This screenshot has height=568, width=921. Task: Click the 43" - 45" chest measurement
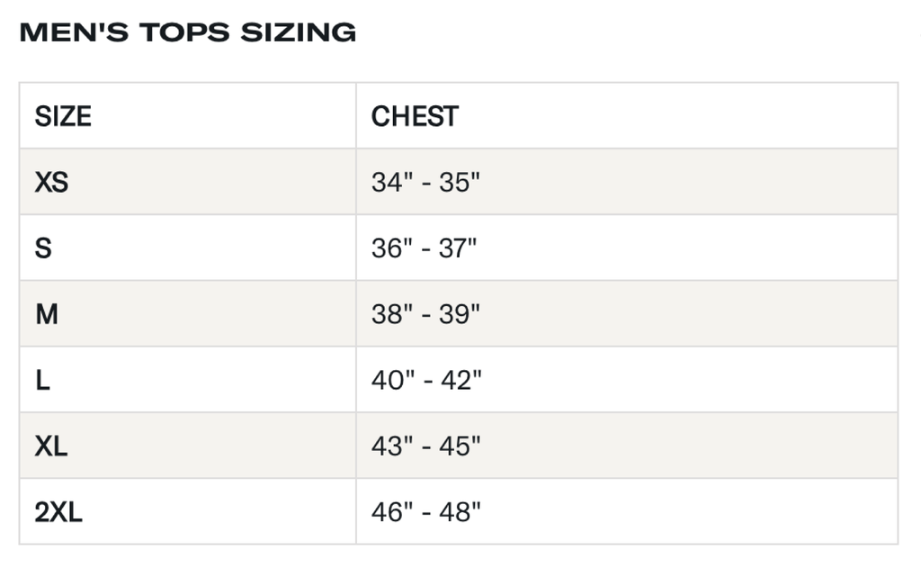(425, 446)
